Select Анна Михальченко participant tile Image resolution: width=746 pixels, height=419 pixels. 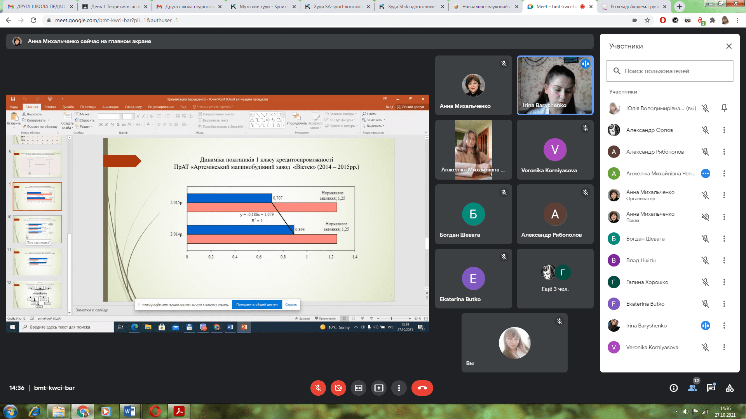coord(473,85)
